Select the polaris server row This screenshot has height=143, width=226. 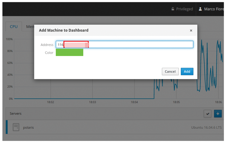tap(115, 127)
